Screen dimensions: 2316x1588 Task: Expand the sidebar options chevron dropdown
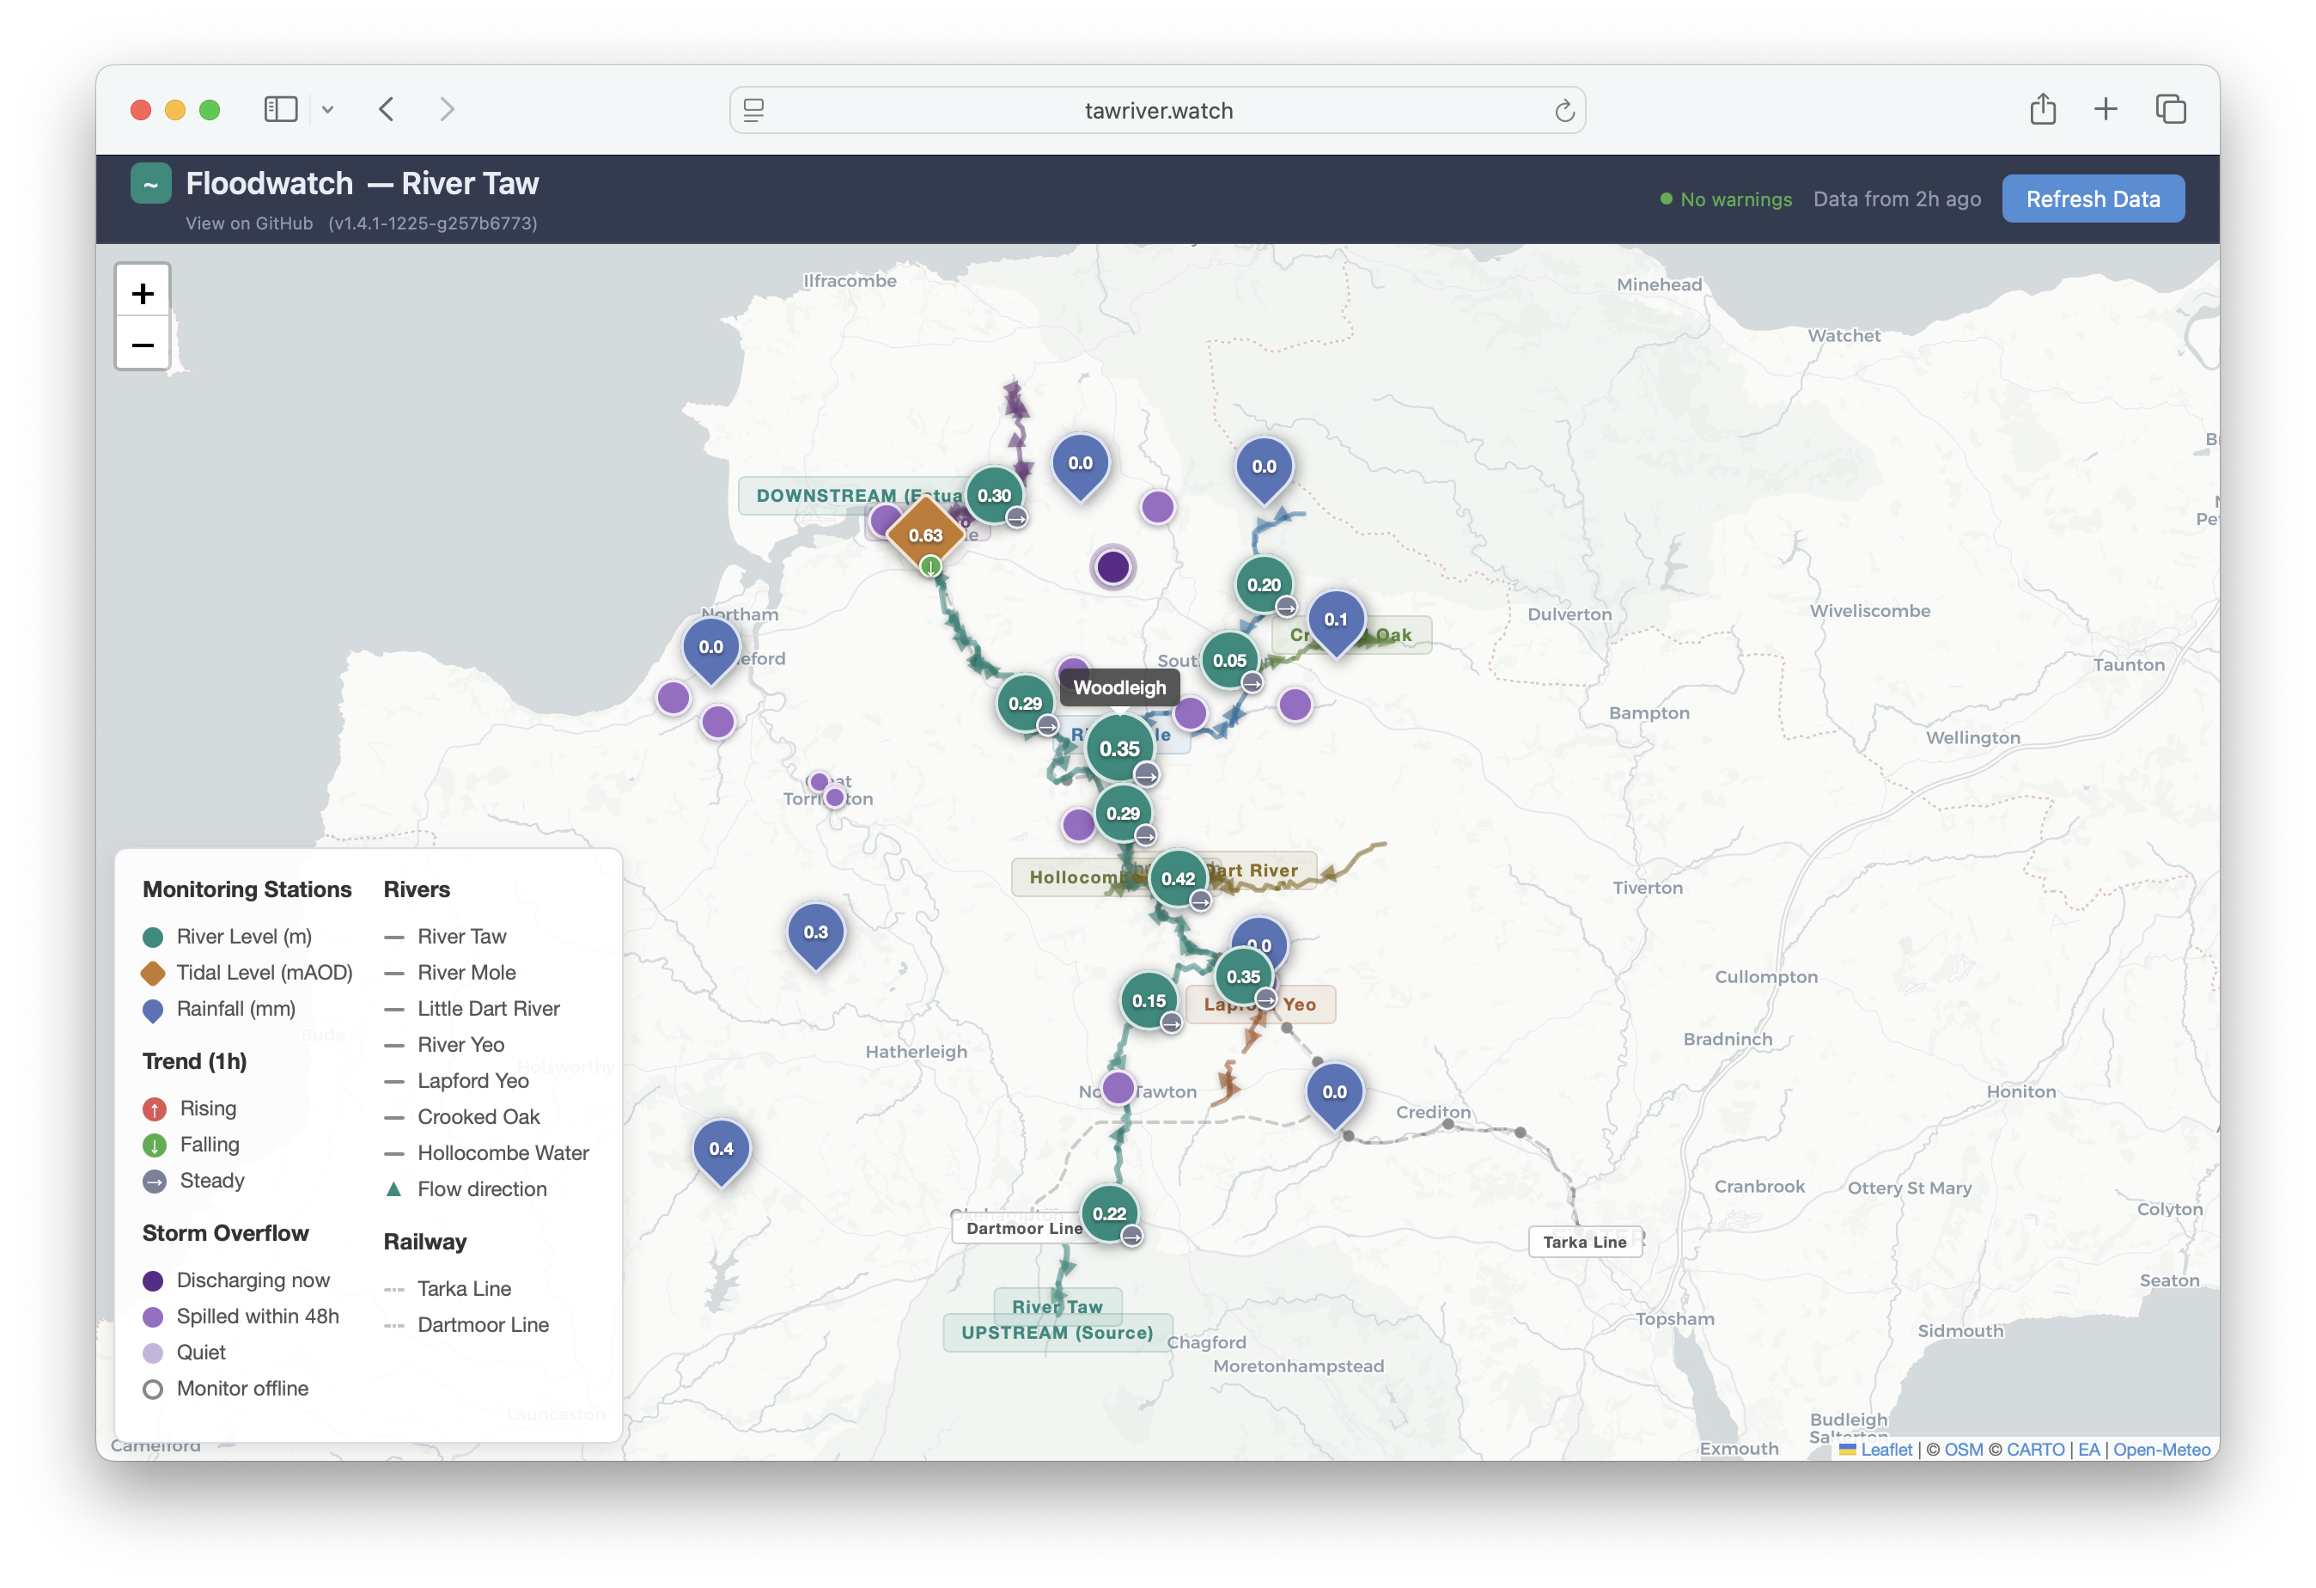[327, 110]
